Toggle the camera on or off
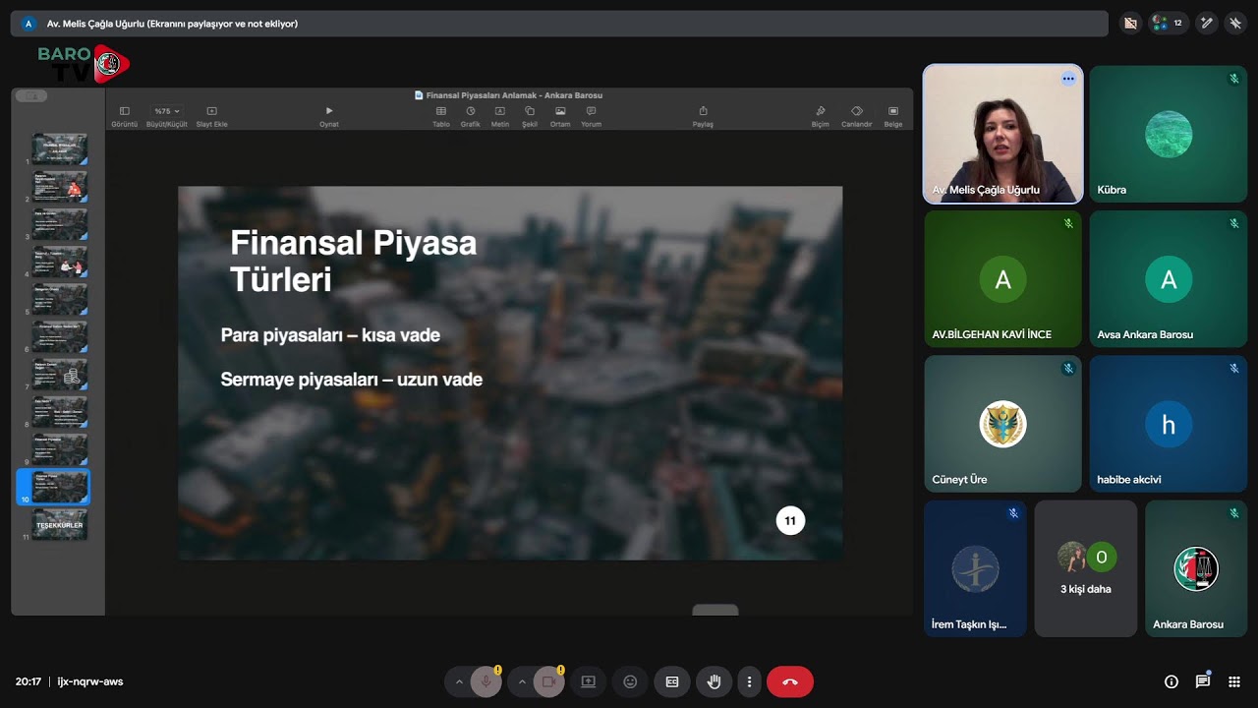The width and height of the screenshot is (1258, 708). (548, 681)
